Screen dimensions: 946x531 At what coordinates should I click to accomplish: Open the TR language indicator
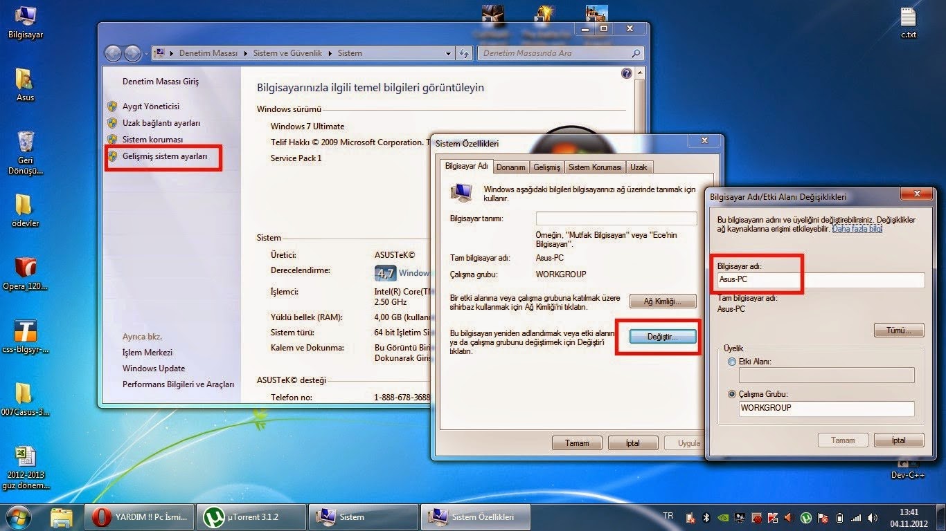pyautogui.click(x=668, y=516)
